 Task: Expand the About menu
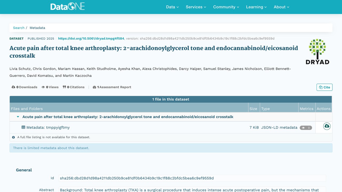tap(281, 7)
